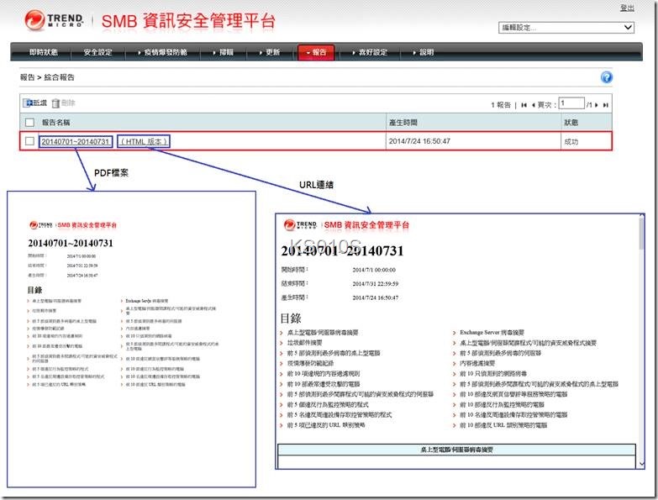Click 桌上型電腦/伺服器病毒摘要 table header in HTML preview
This screenshot has width=658, height=500.
tap(456, 450)
